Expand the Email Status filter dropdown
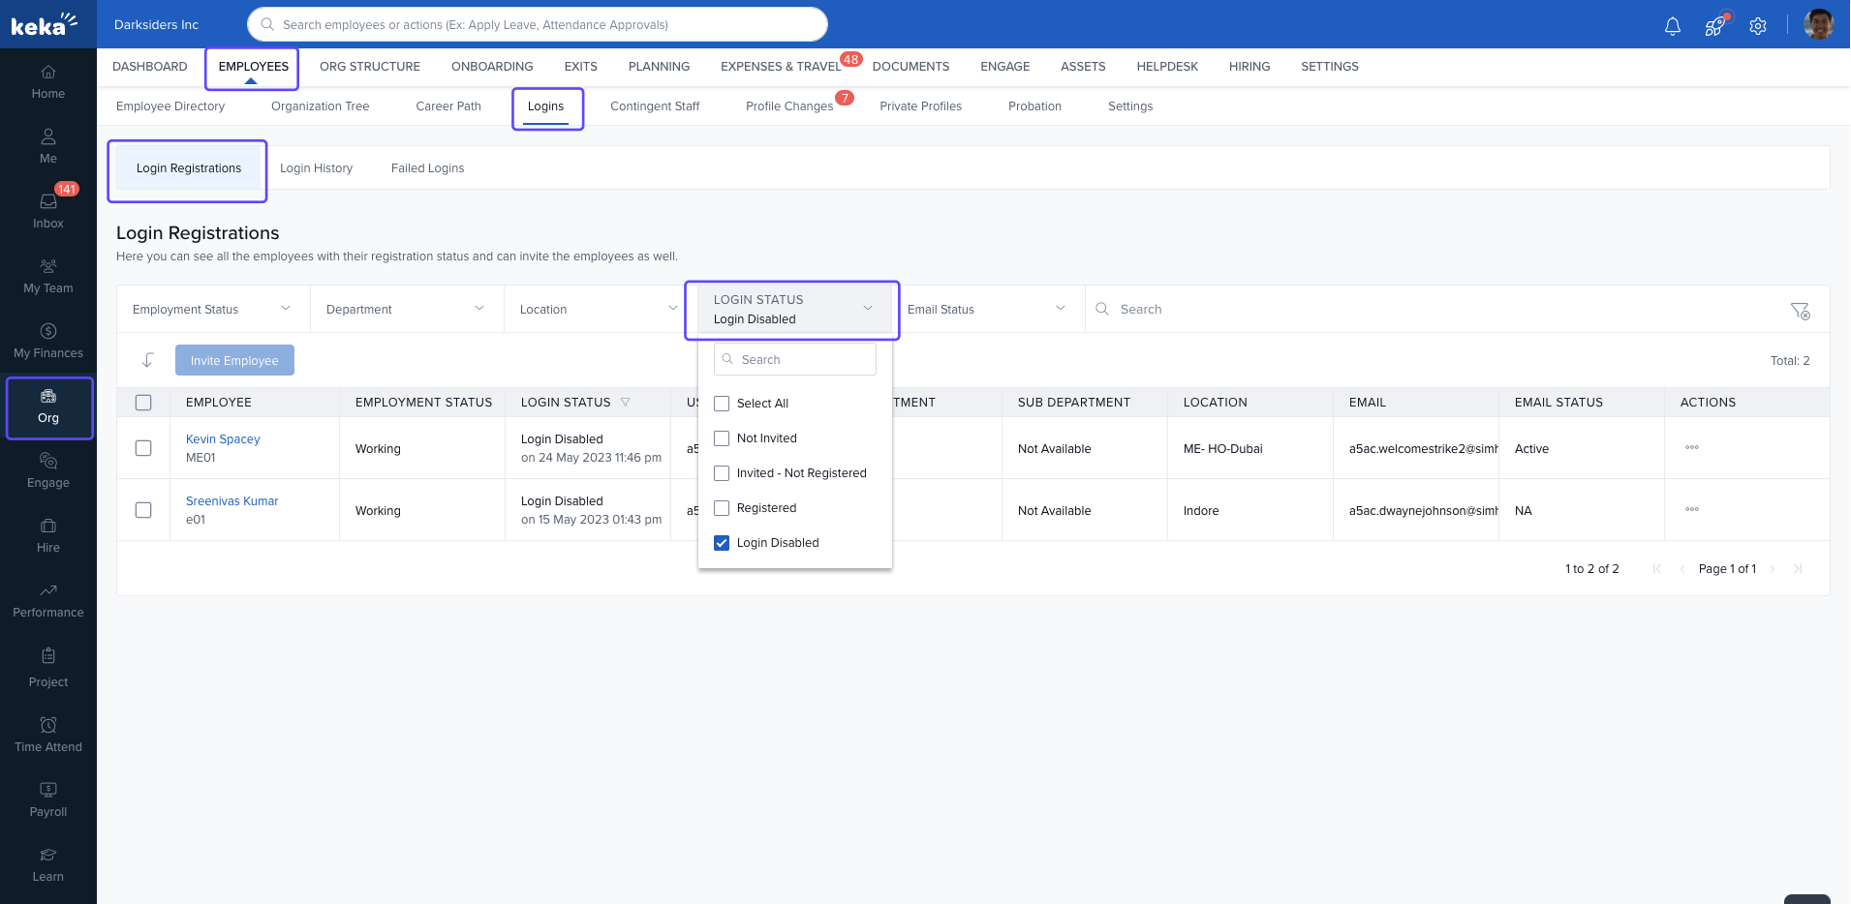The width and height of the screenshot is (1851, 904). click(x=986, y=310)
